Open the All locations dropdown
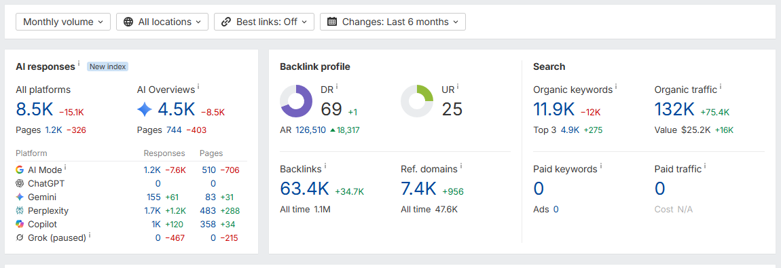The image size is (781, 268). 162,22
